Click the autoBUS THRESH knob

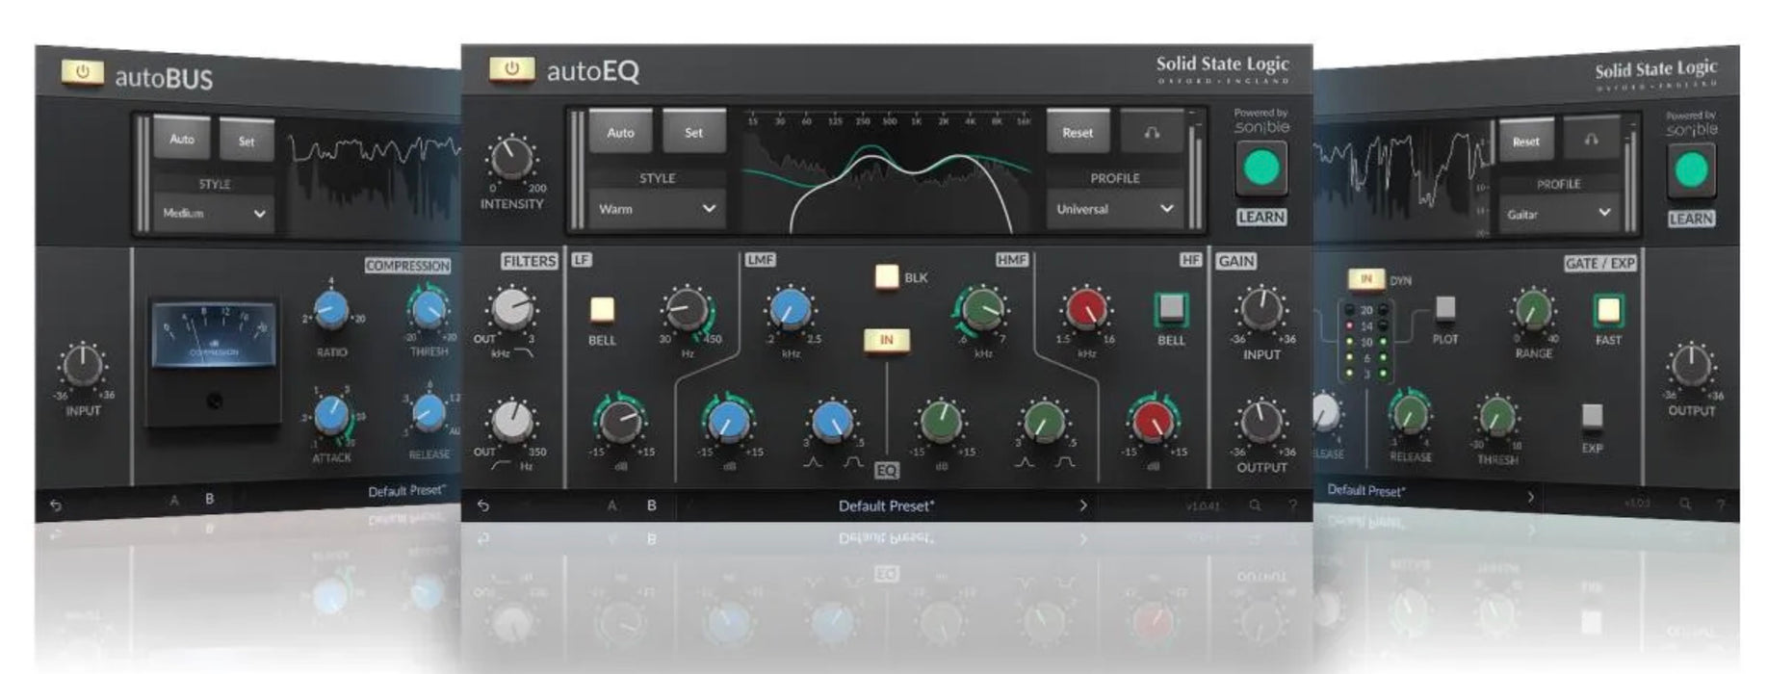(x=429, y=309)
